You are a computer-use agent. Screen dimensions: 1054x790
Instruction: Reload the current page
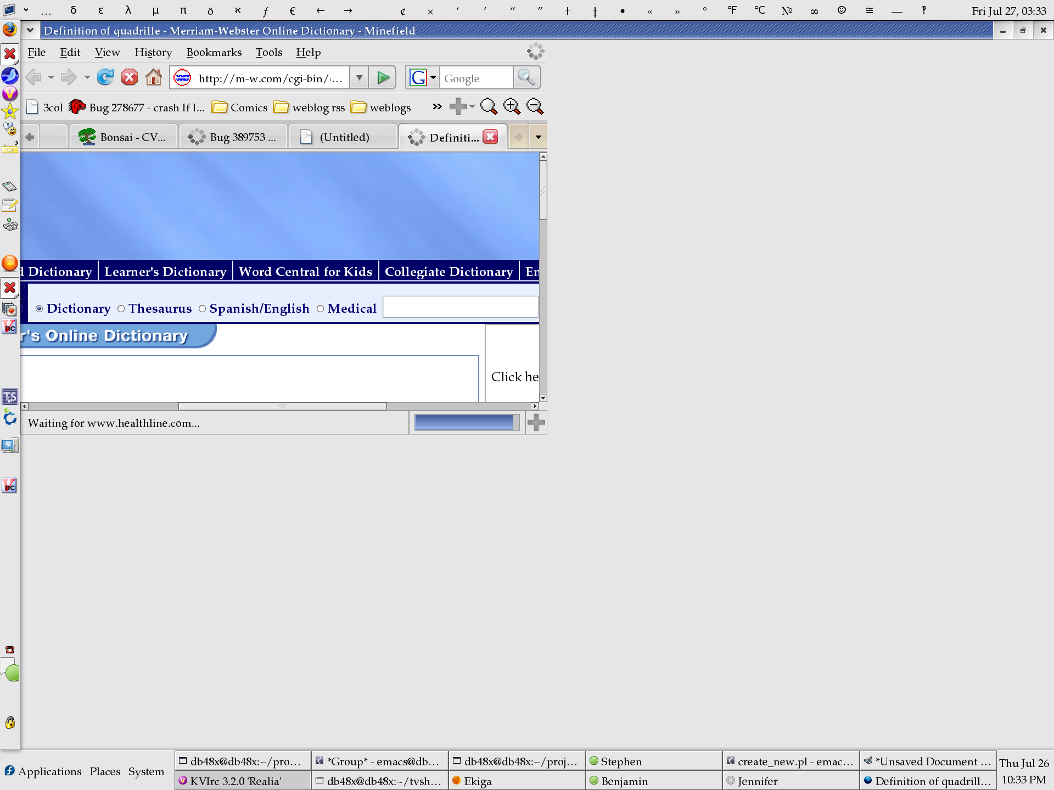click(105, 77)
